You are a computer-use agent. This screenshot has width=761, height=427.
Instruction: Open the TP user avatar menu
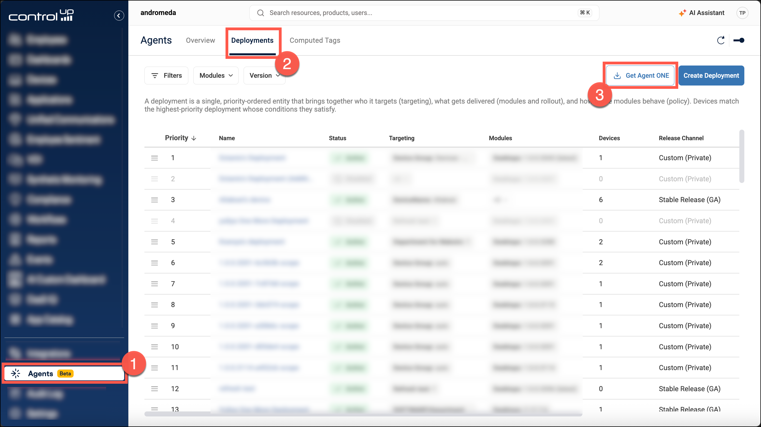click(742, 13)
